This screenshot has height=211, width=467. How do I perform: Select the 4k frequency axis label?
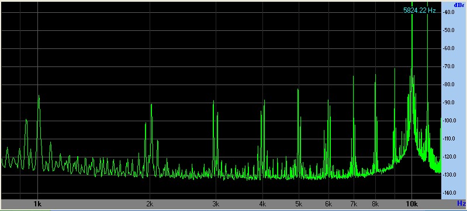(262, 204)
